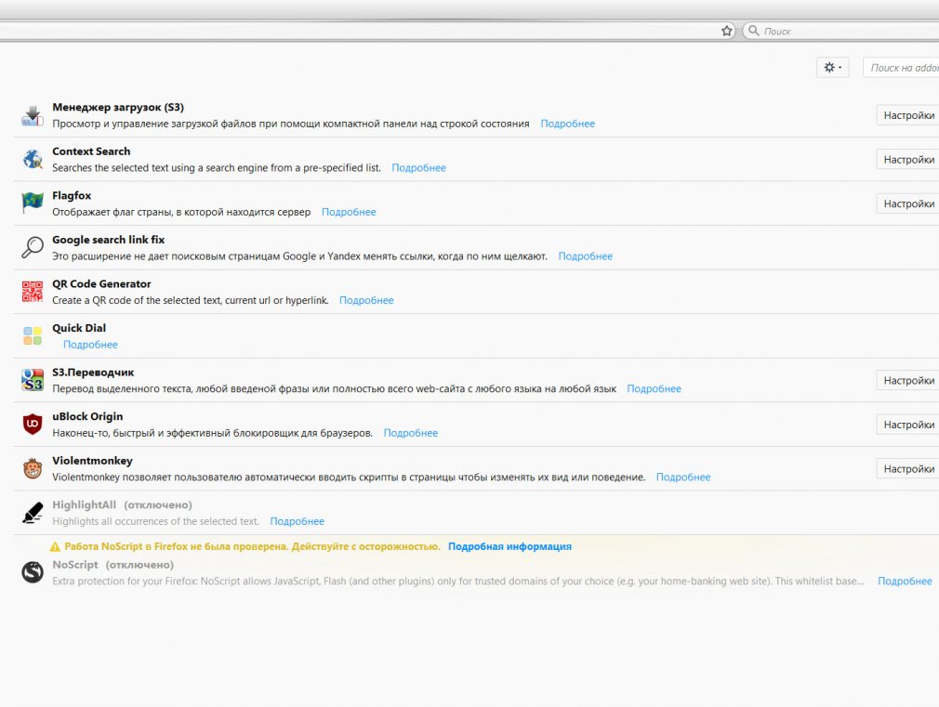The height and width of the screenshot is (707, 939).
Task: Open Подробнее link for Context Search
Action: pyautogui.click(x=418, y=168)
